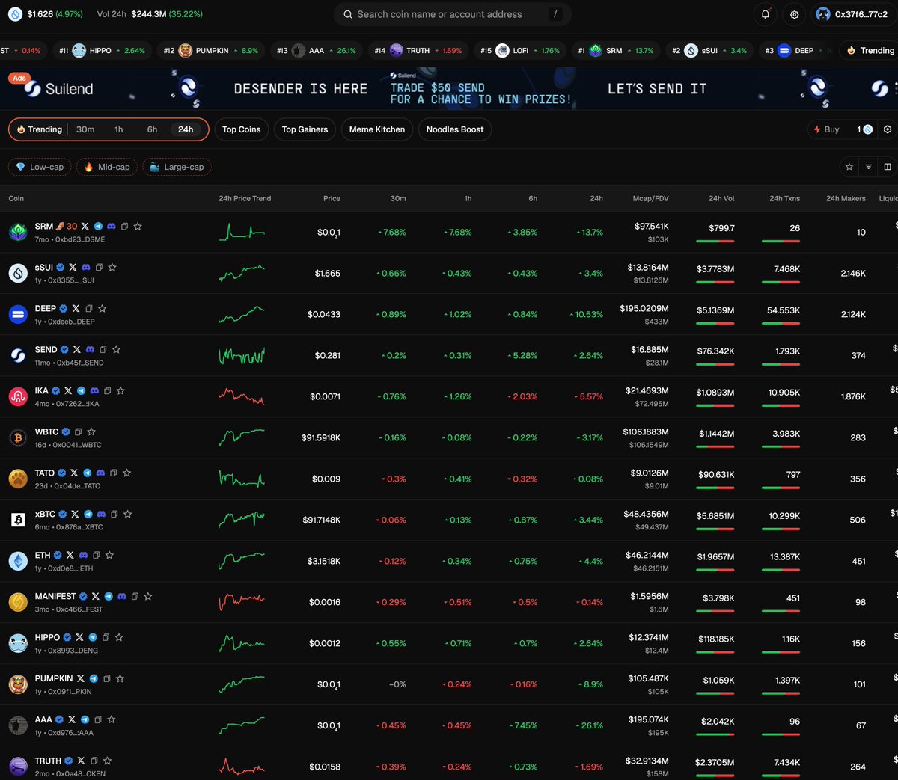This screenshot has width=898, height=780.
Task: Filter by Mid-cap coins
Action: [x=107, y=167]
